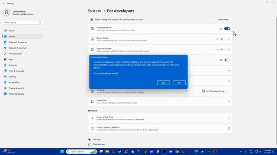
Task: Click the taskbar Type to search box
Action: [81, 152]
